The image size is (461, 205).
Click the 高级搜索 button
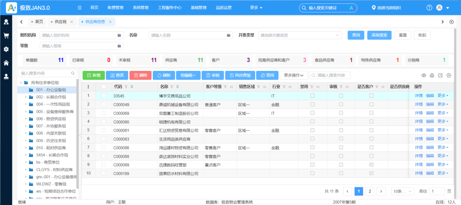point(379,35)
